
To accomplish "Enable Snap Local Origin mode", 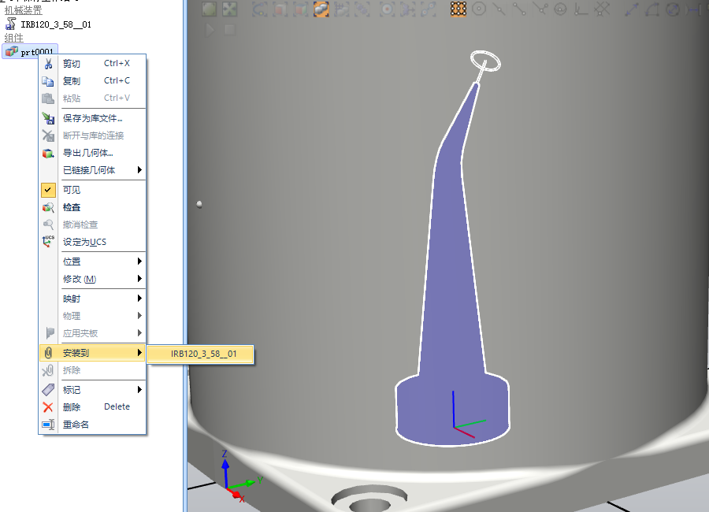I will (x=581, y=9).
